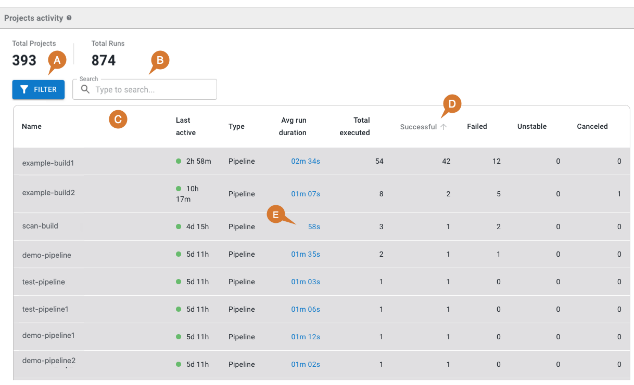Screen dimensions: 634x385
Task: Select the test-pipeline1 project name
Action: [45, 309]
